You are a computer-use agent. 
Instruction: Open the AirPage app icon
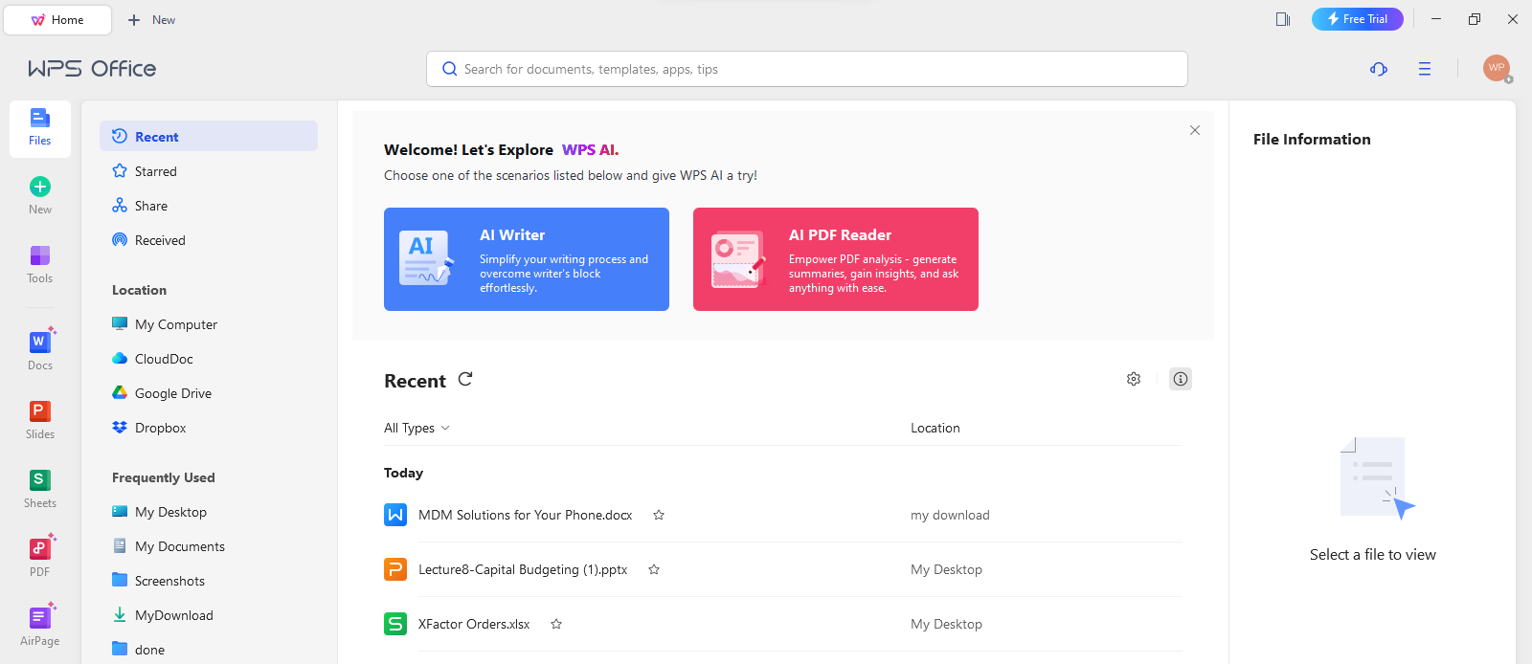[x=40, y=617]
